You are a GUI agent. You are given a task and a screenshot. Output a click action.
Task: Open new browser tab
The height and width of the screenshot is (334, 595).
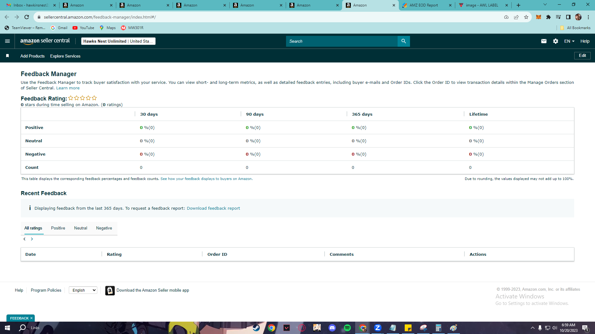pos(518,5)
